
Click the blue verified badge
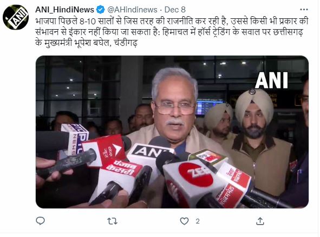[x=100, y=10]
